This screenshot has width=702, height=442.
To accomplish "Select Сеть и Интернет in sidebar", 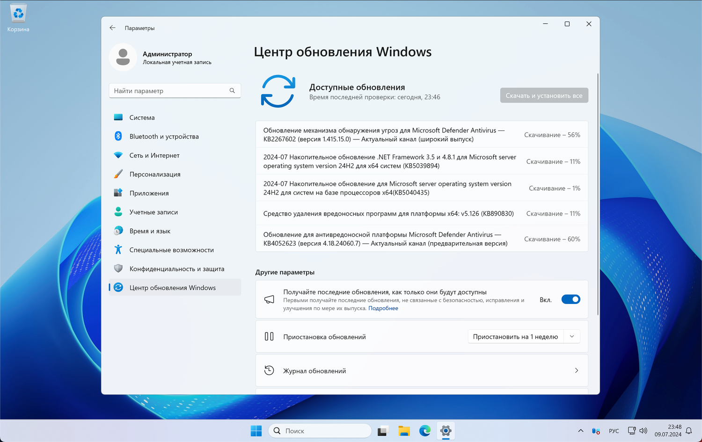I will [175, 155].
